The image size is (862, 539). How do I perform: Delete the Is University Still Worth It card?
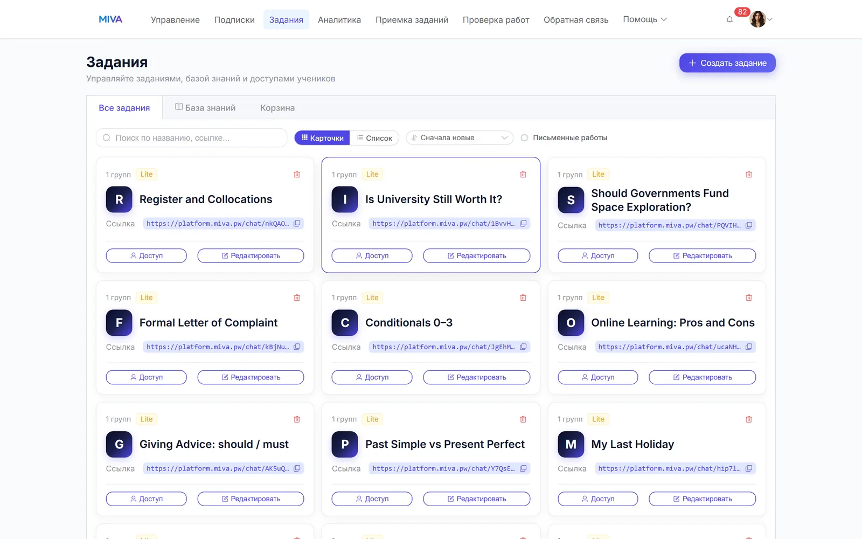coord(523,174)
